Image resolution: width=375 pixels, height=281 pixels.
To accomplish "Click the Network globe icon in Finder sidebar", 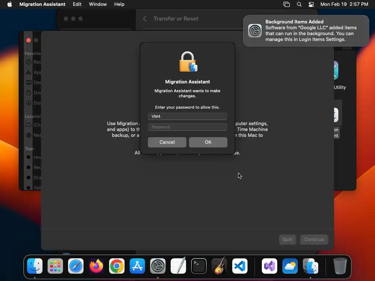I will click(29, 135).
